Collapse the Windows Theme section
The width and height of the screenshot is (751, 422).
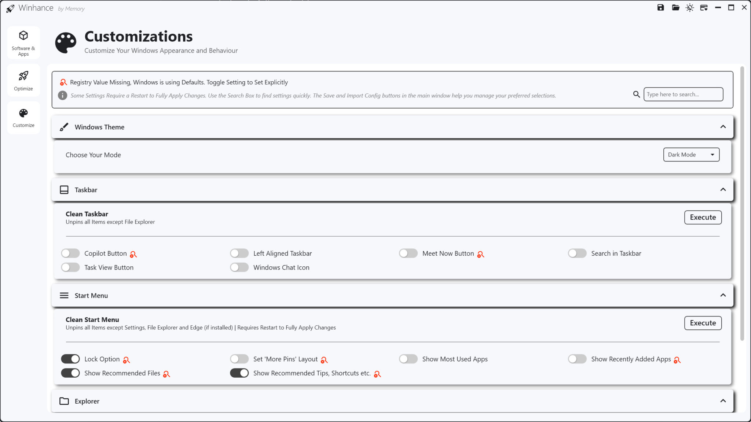[723, 126]
